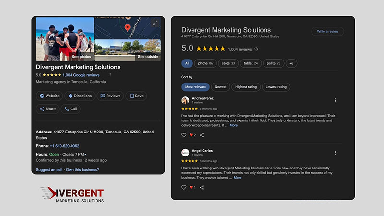The width and height of the screenshot is (384, 216).
Task: Click the reviews info icon
Action: pos(256,49)
